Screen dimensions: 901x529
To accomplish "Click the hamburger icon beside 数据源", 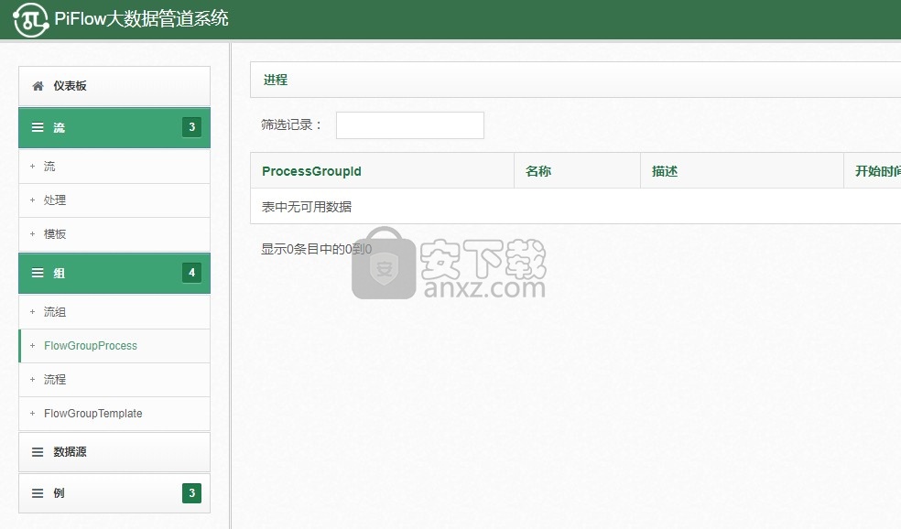I will pyautogui.click(x=38, y=452).
